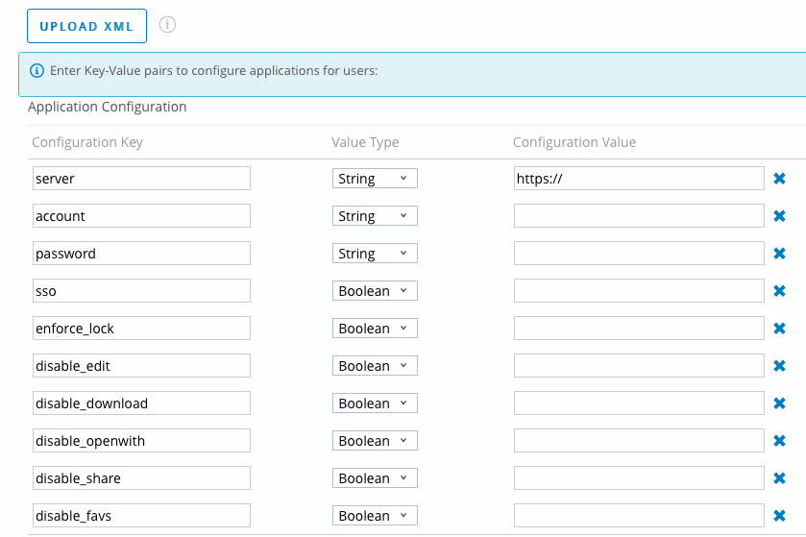Delete the sso row with X icon
The image size is (806, 537).
(x=780, y=291)
